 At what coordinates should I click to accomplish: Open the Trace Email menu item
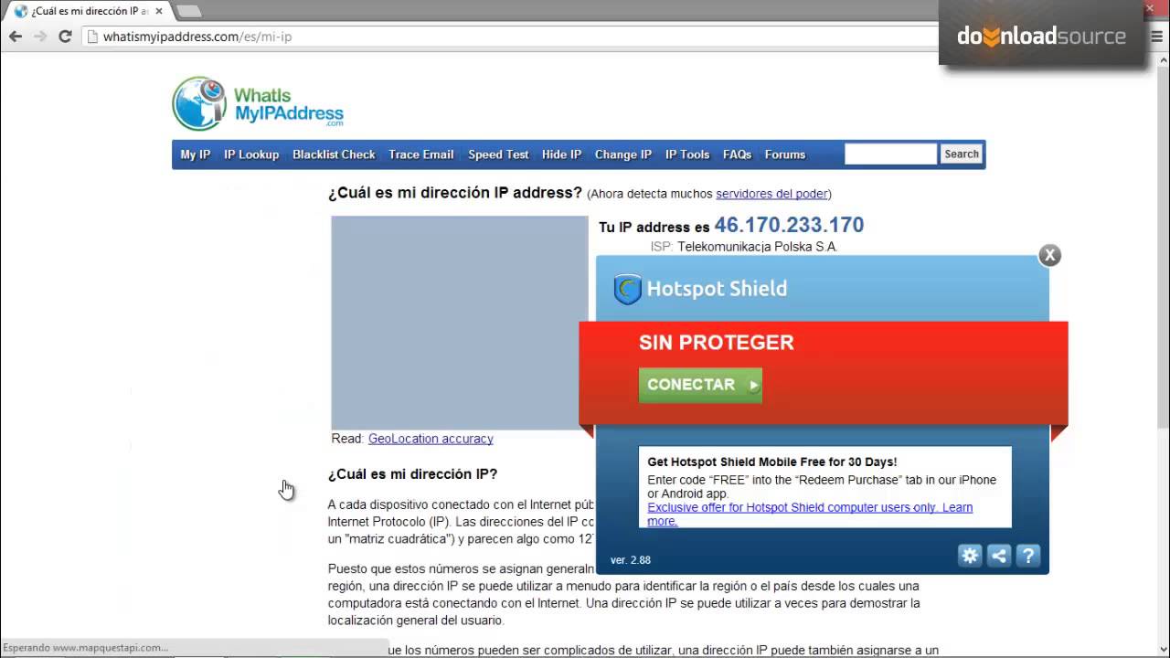tap(420, 154)
